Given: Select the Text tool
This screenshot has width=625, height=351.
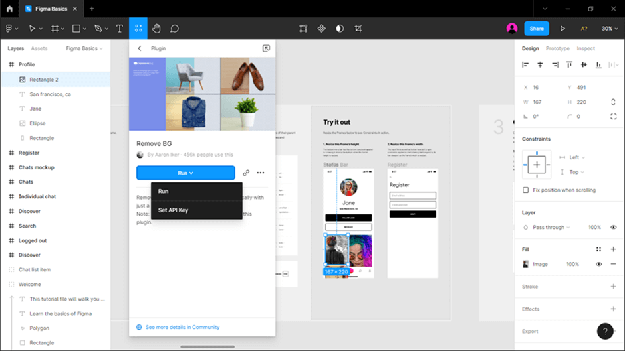Looking at the screenshot, I should click(119, 29).
